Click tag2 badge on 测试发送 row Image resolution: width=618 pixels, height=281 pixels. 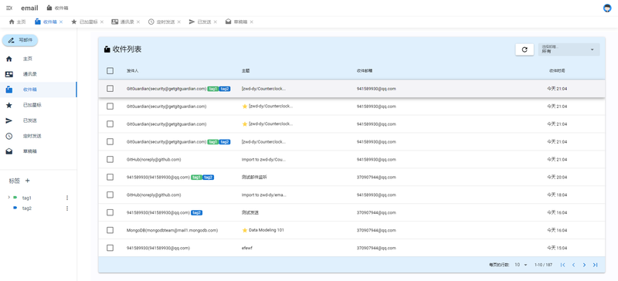click(x=197, y=213)
